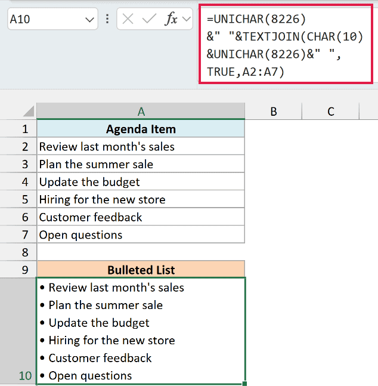Select cell 'Hiring for the new store' in row 5
This screenshot has height=386, width=378.
click(141, 199)
